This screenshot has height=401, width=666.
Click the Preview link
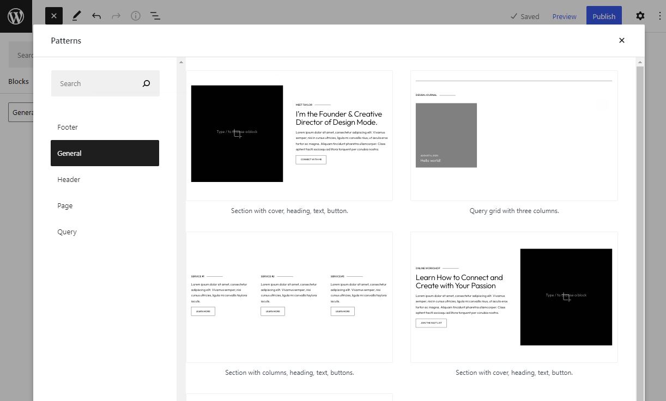pyautogui.click(x=564, y=16)
